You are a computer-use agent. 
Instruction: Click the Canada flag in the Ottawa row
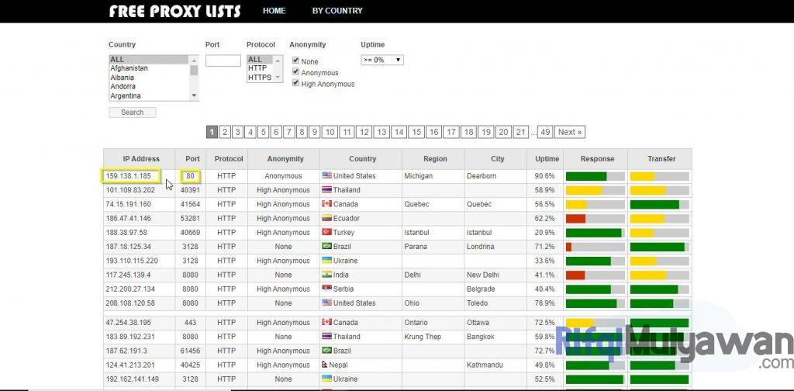(326, 323)
